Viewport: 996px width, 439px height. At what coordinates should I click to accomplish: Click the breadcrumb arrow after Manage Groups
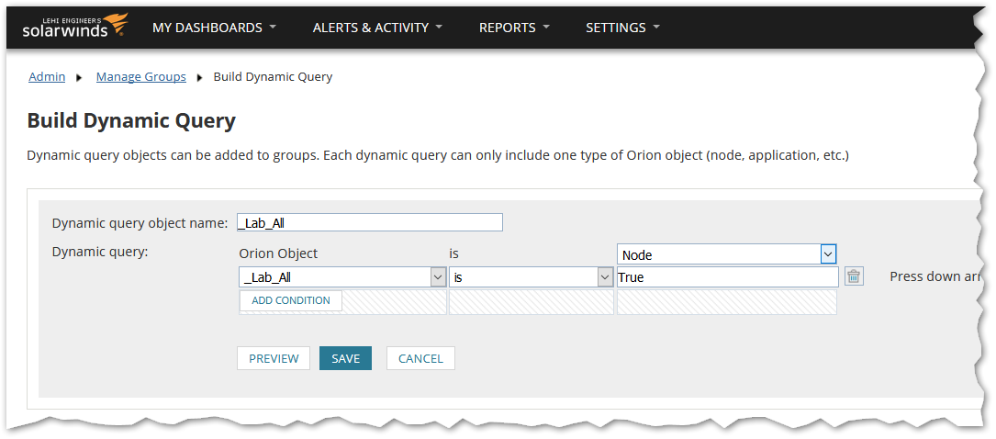click(200, 78)
